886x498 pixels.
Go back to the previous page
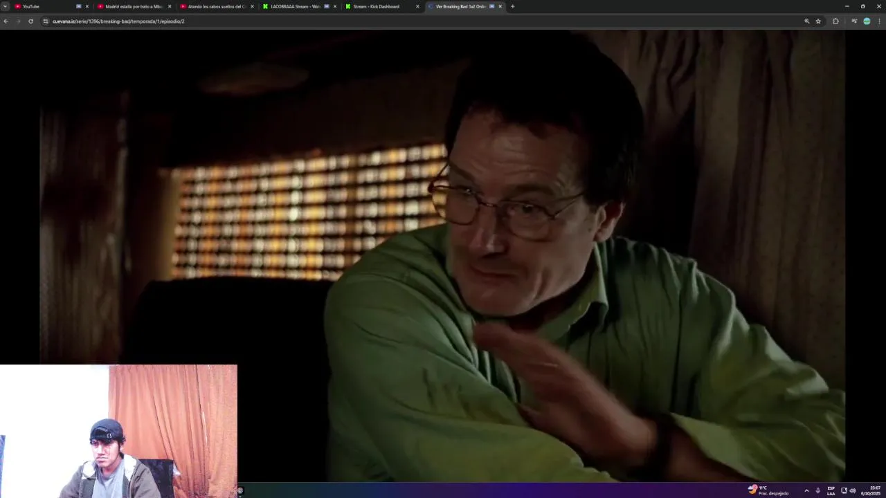pos(6,21)
